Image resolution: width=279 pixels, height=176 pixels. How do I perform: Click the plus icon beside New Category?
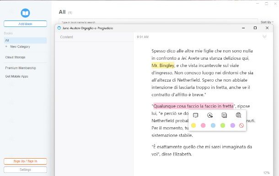[x=6, y=47]
